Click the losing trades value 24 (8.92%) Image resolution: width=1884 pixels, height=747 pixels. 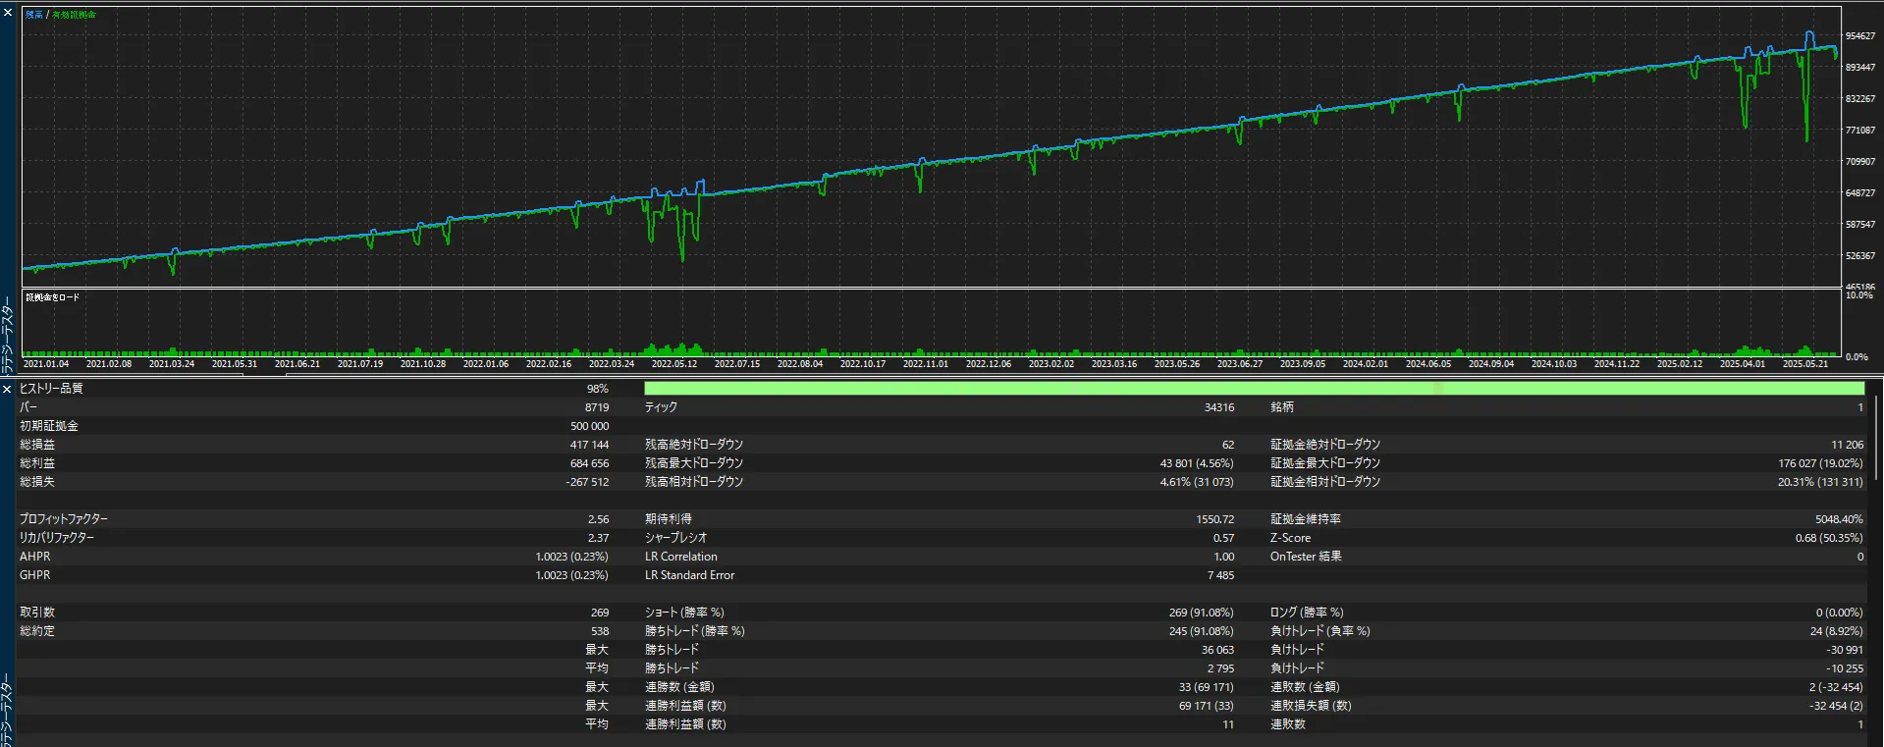(x=1837, y=631)
